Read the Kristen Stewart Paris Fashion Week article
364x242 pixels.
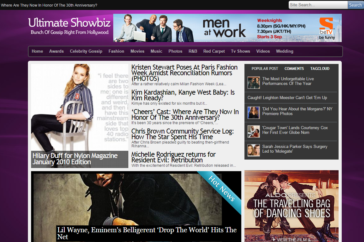(184, 73)
